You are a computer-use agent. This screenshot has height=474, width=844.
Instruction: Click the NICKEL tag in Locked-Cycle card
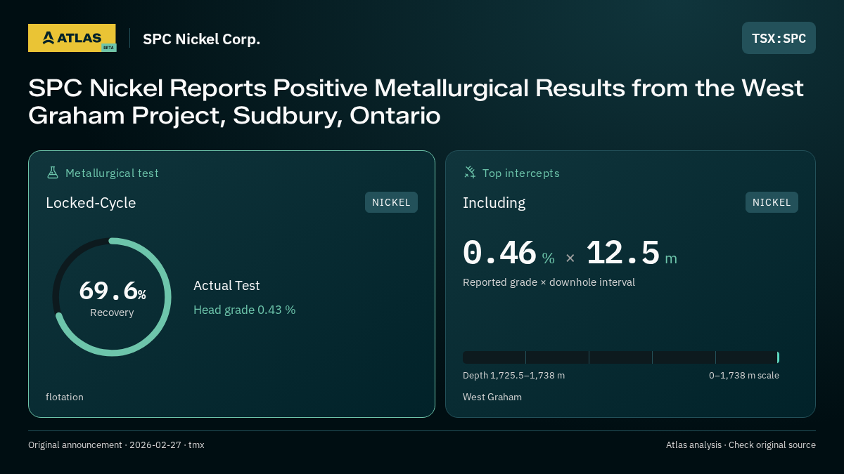(391, 202)
